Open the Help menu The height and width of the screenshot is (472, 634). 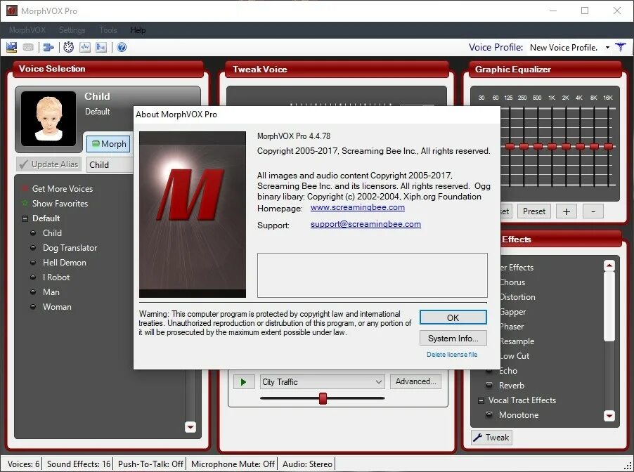click(138, 30)
